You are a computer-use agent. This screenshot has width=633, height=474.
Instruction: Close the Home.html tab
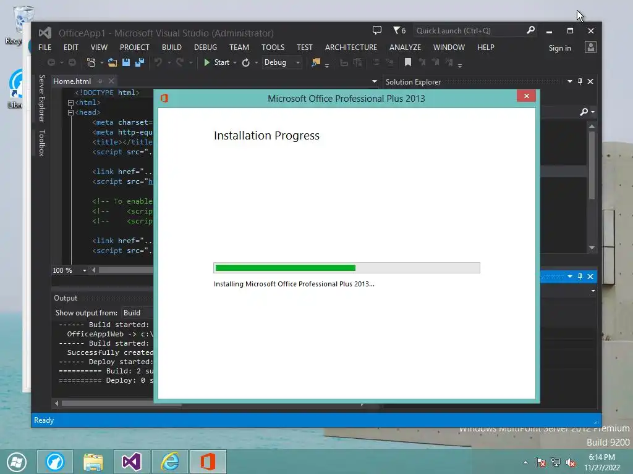click(x=111, y=81)
